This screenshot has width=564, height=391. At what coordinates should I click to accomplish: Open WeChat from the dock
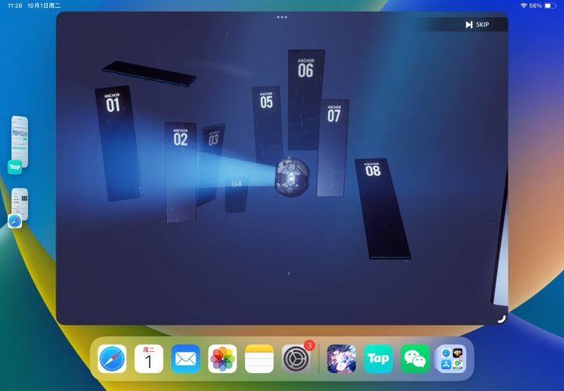(x=415, y=359)
